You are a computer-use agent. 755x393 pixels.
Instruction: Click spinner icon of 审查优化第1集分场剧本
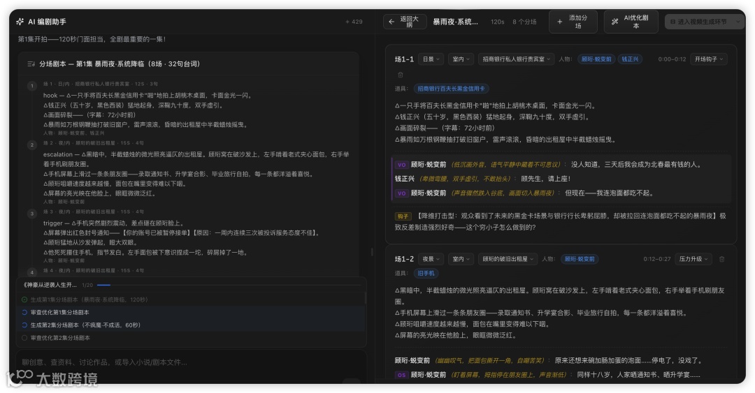(24, 312)
